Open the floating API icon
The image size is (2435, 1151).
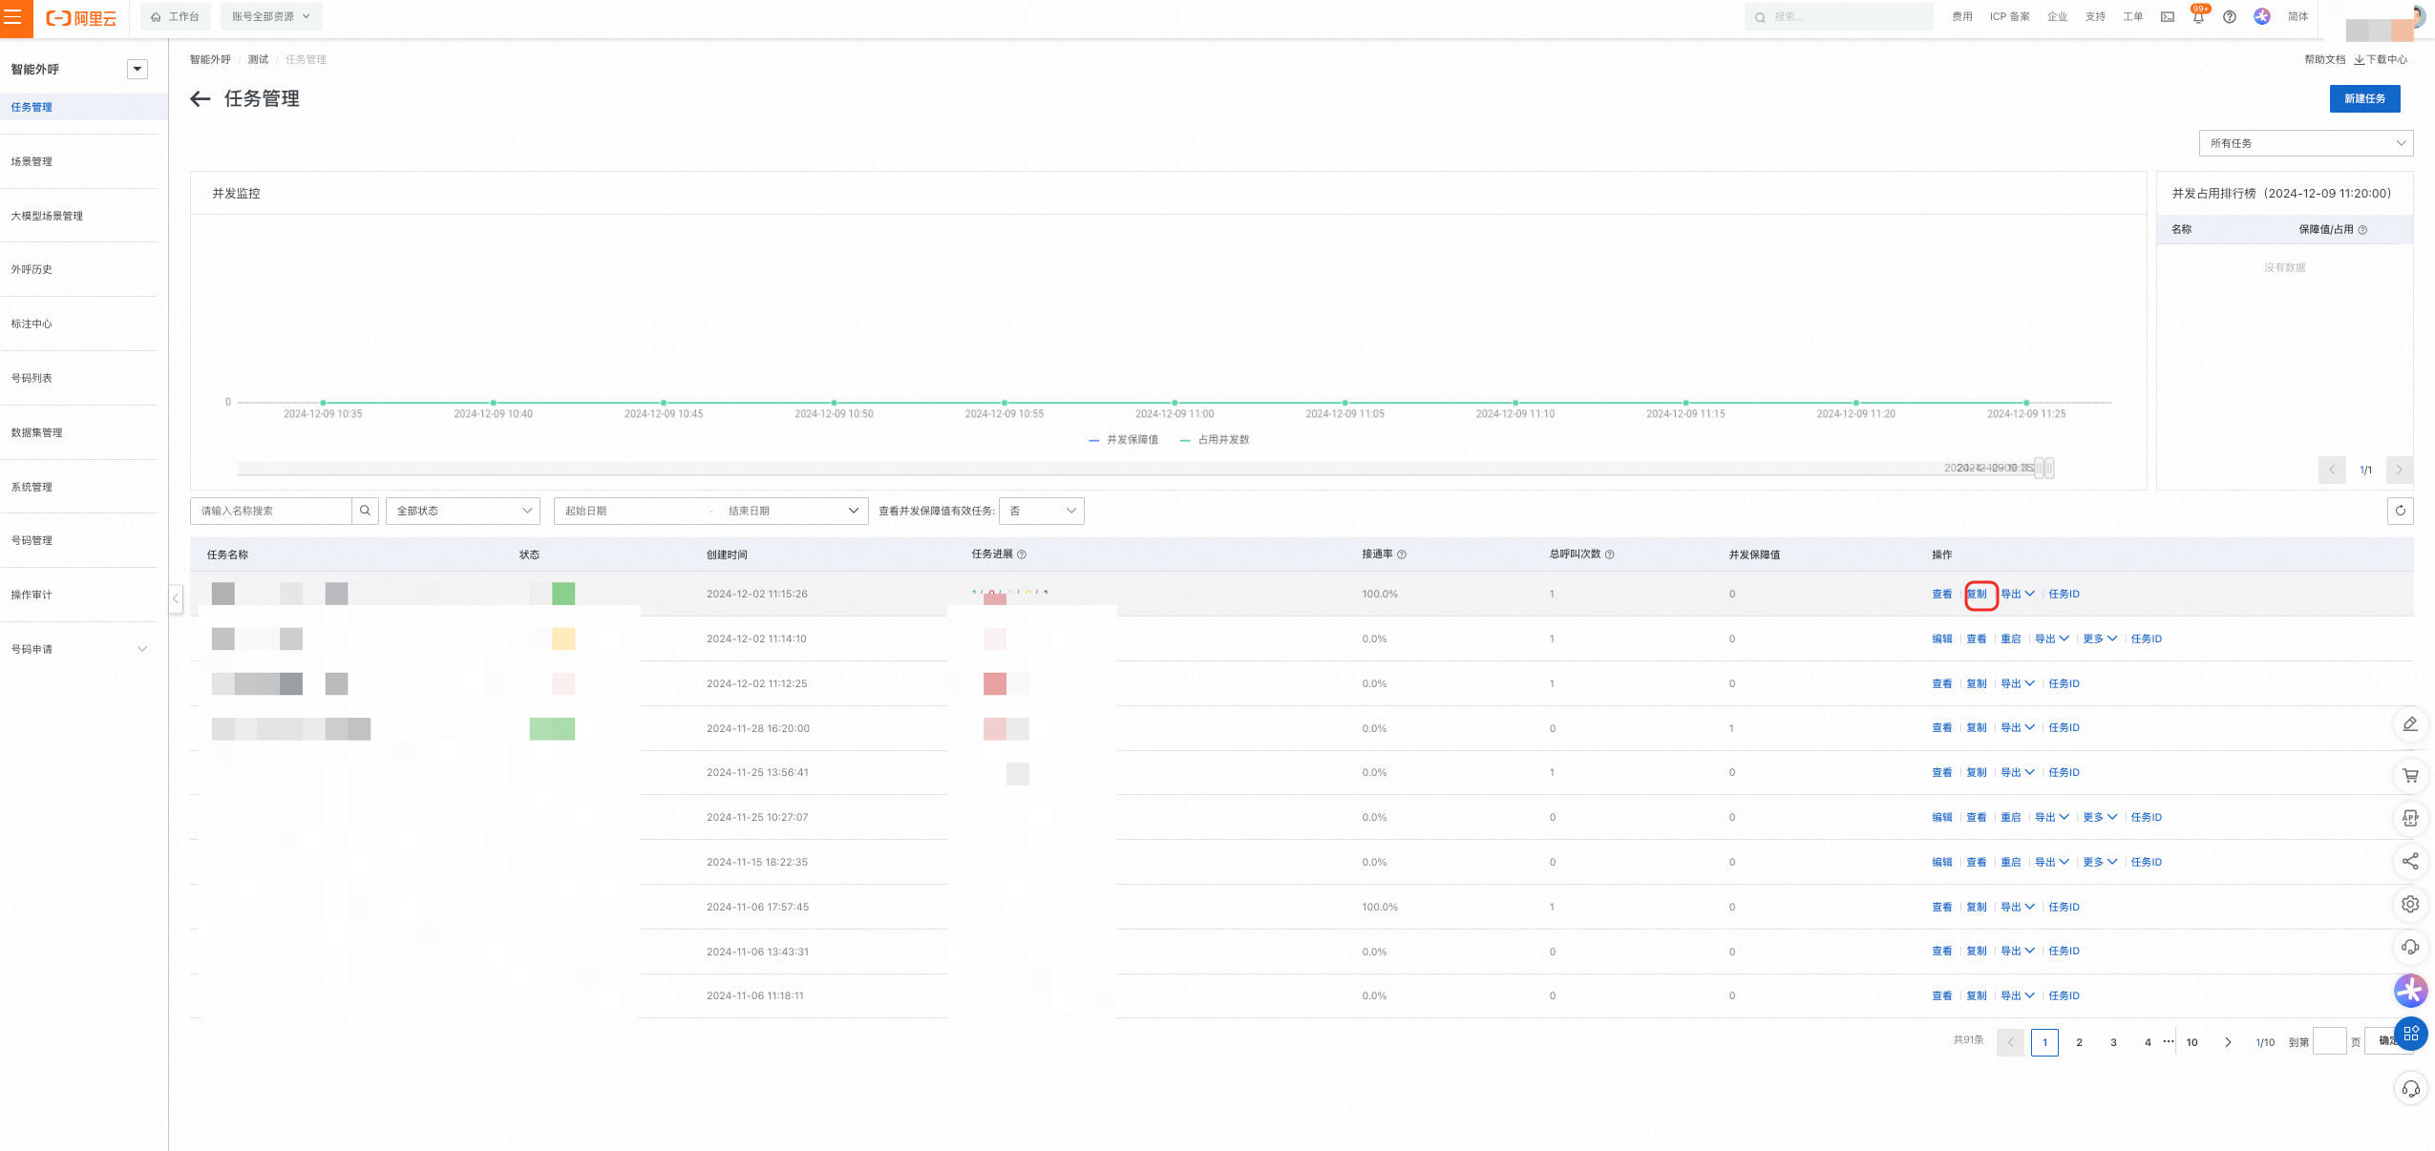tap(2410, 818)
